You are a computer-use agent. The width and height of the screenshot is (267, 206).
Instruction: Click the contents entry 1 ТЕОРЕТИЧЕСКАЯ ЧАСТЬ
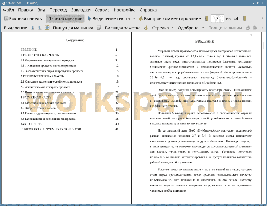(x=40, y=55)
